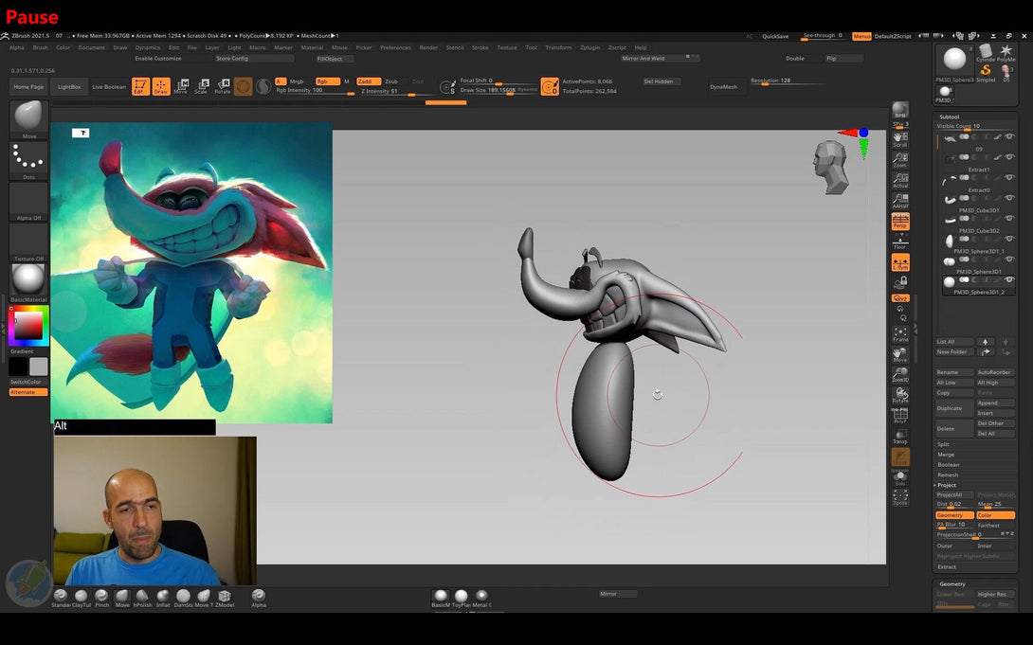Click the ProjectAll button

point(954,495)
